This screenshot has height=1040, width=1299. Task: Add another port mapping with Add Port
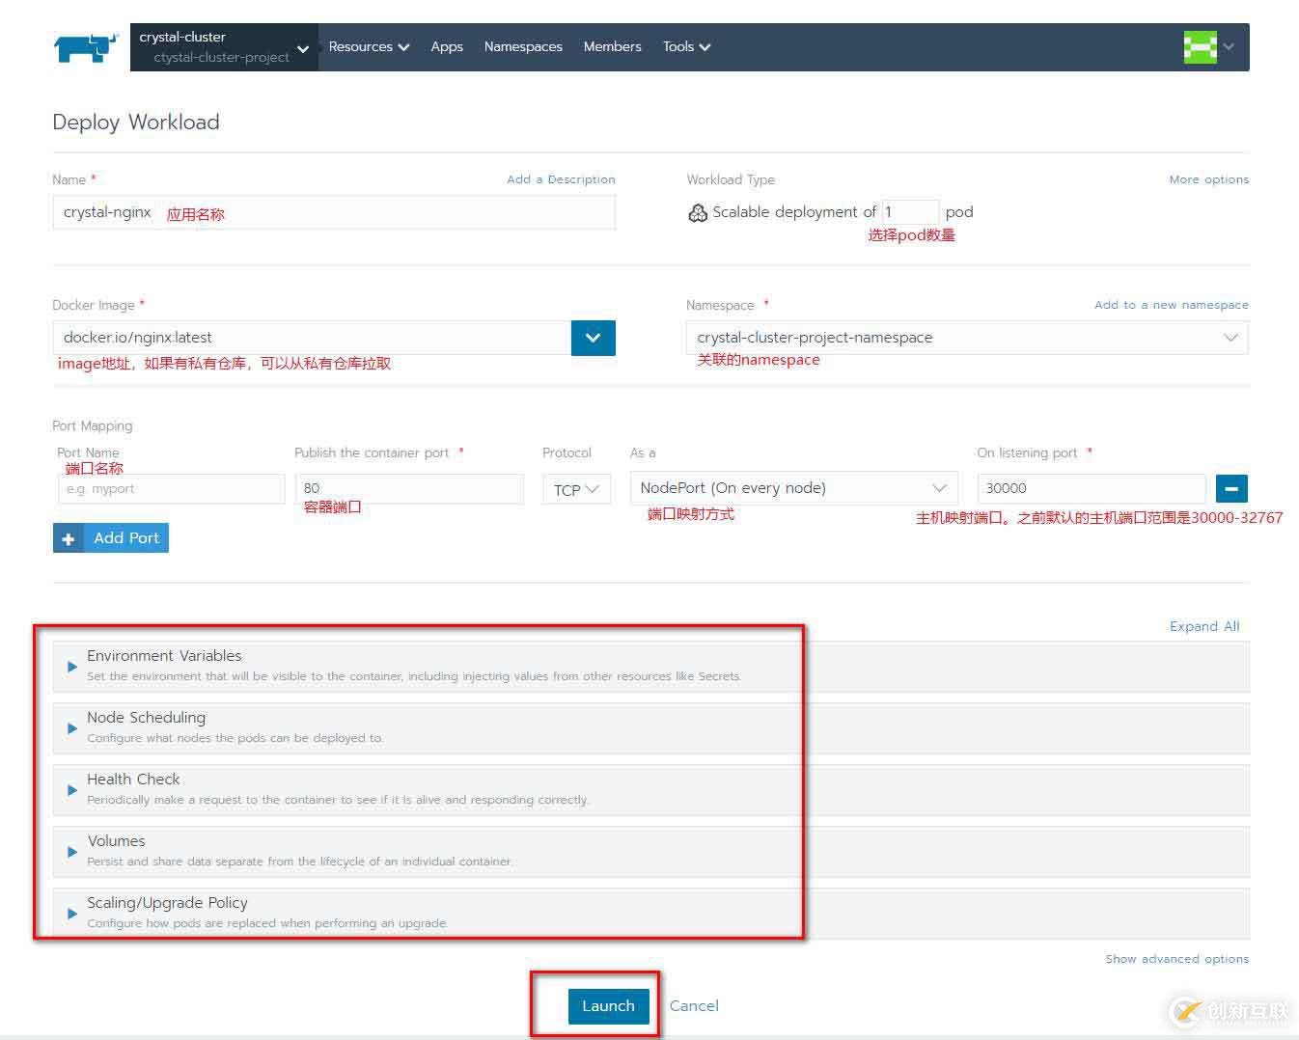(x=111, y=538)
